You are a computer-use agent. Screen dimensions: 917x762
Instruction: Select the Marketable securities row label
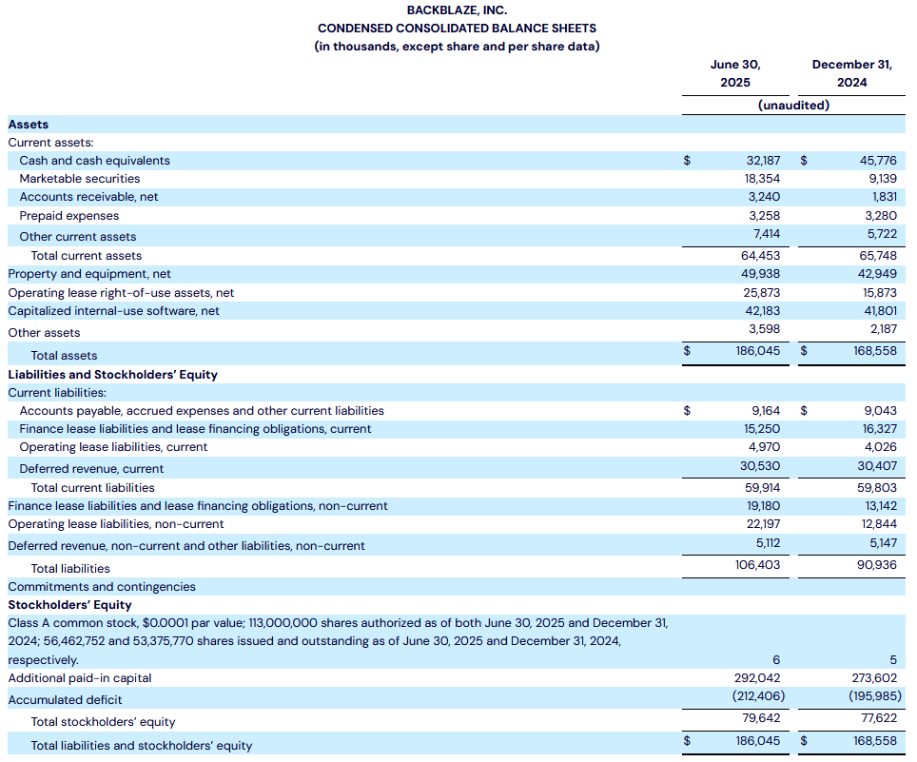point(80,179)
